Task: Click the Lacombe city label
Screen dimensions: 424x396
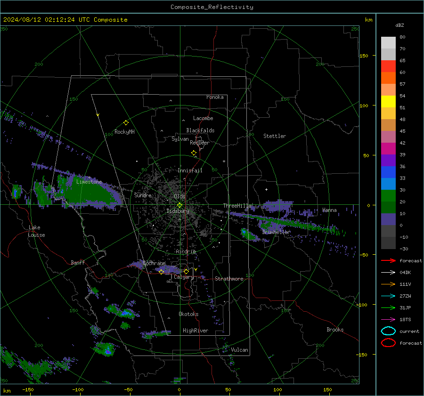Action: tap(203, 118)
